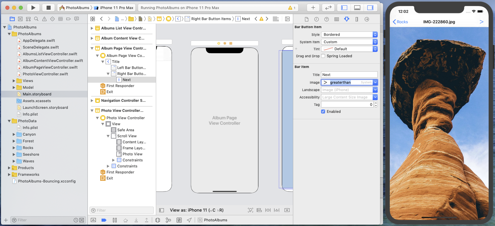This screenshot has height=226, width=495.
Task: Toggle breakpoints activation in debug bar
Action: click(104, 220)
